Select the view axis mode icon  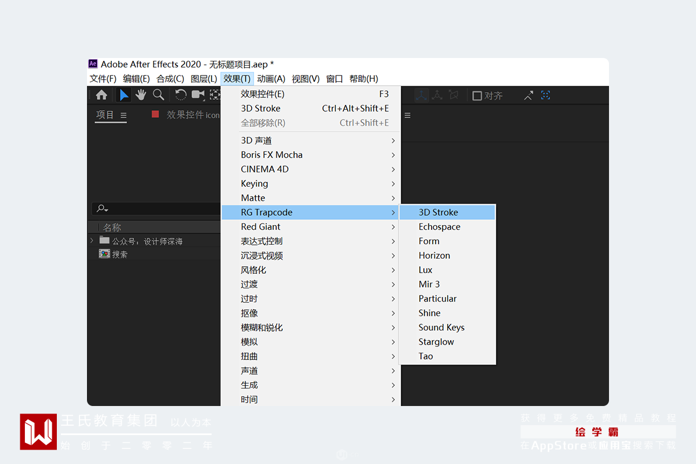454,96
